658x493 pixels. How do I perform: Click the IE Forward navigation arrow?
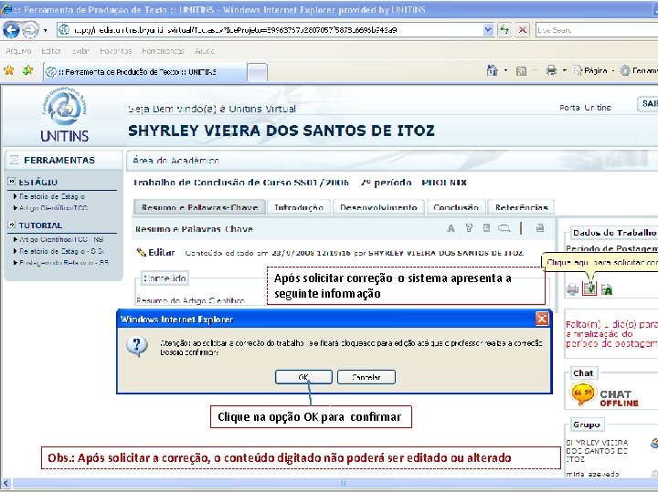click(x=30, y=30)
